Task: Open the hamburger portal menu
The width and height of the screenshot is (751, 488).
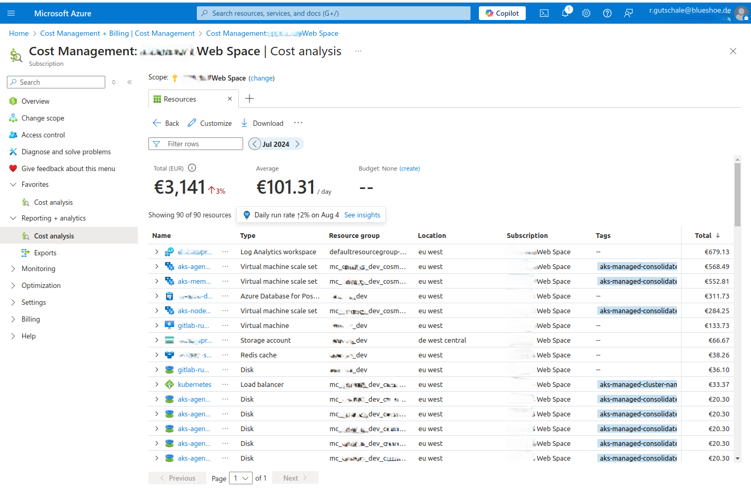Action: (x=11, y=13)
